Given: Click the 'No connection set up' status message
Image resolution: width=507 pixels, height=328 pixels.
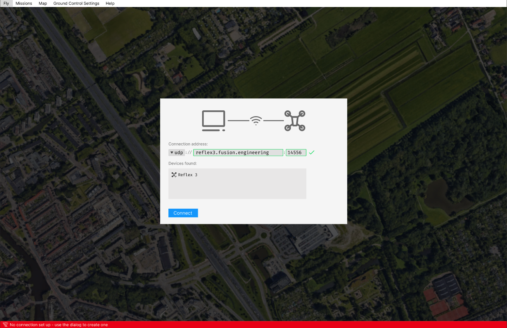Looking at the screenshot, I should click(x=59, y=325).
